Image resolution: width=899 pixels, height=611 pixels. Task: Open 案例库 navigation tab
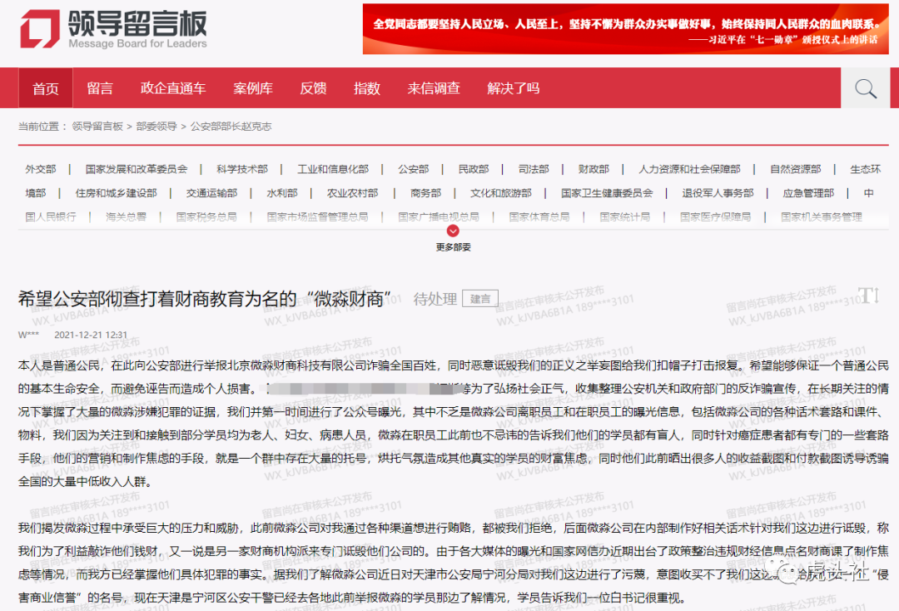point(253,88)
